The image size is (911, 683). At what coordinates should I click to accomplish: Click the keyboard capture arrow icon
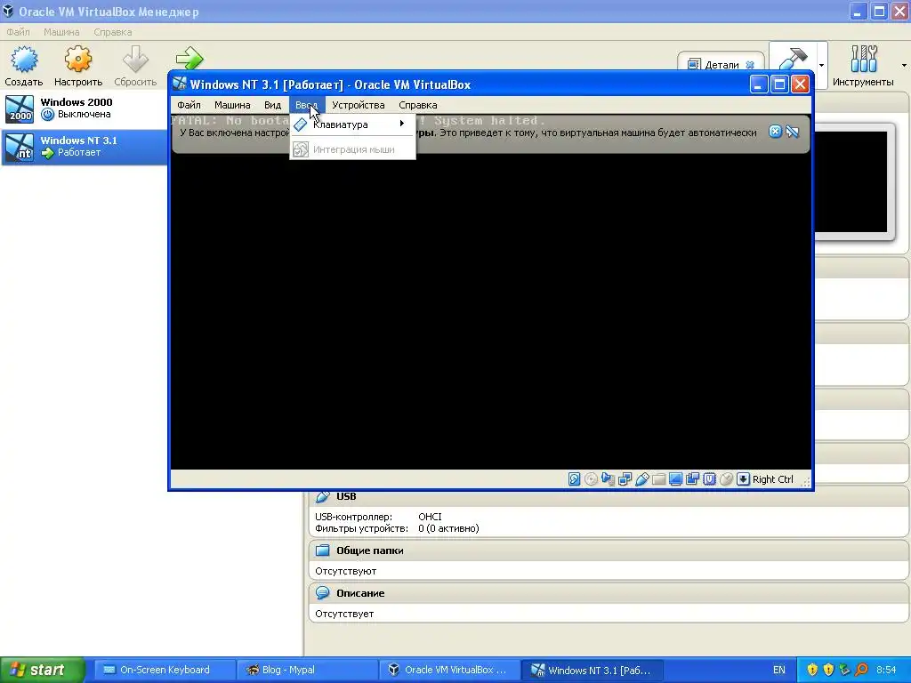pyautogui.click(x=743, y=479)
